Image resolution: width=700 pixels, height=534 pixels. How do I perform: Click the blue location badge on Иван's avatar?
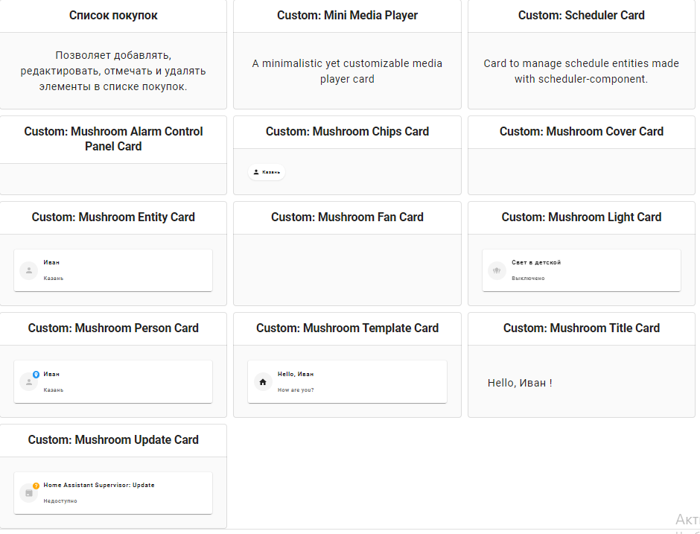pyautogui.click(x=36, y=375)
